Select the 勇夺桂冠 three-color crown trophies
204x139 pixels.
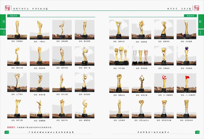[141, 55]
